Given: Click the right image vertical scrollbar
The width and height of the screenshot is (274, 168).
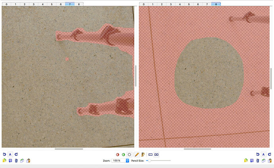Looking at the screenshot, I should coord(271,78).
